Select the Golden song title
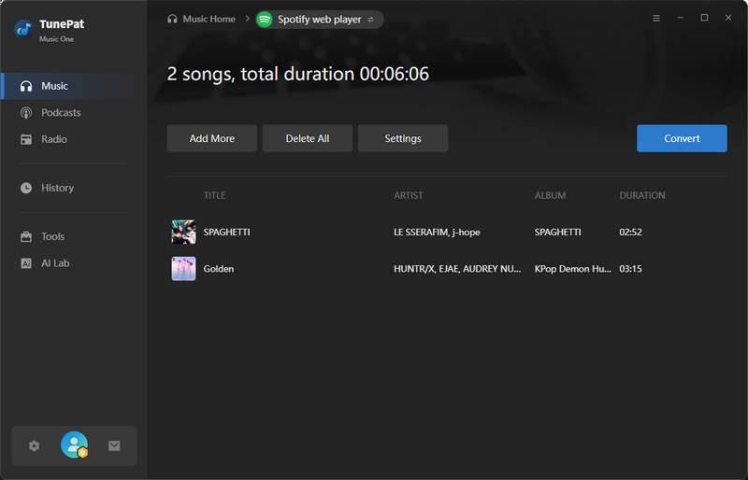 point(219,269)
